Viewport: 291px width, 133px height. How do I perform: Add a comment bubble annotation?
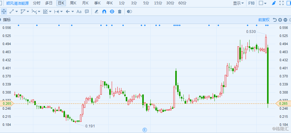tap(87, 11)
